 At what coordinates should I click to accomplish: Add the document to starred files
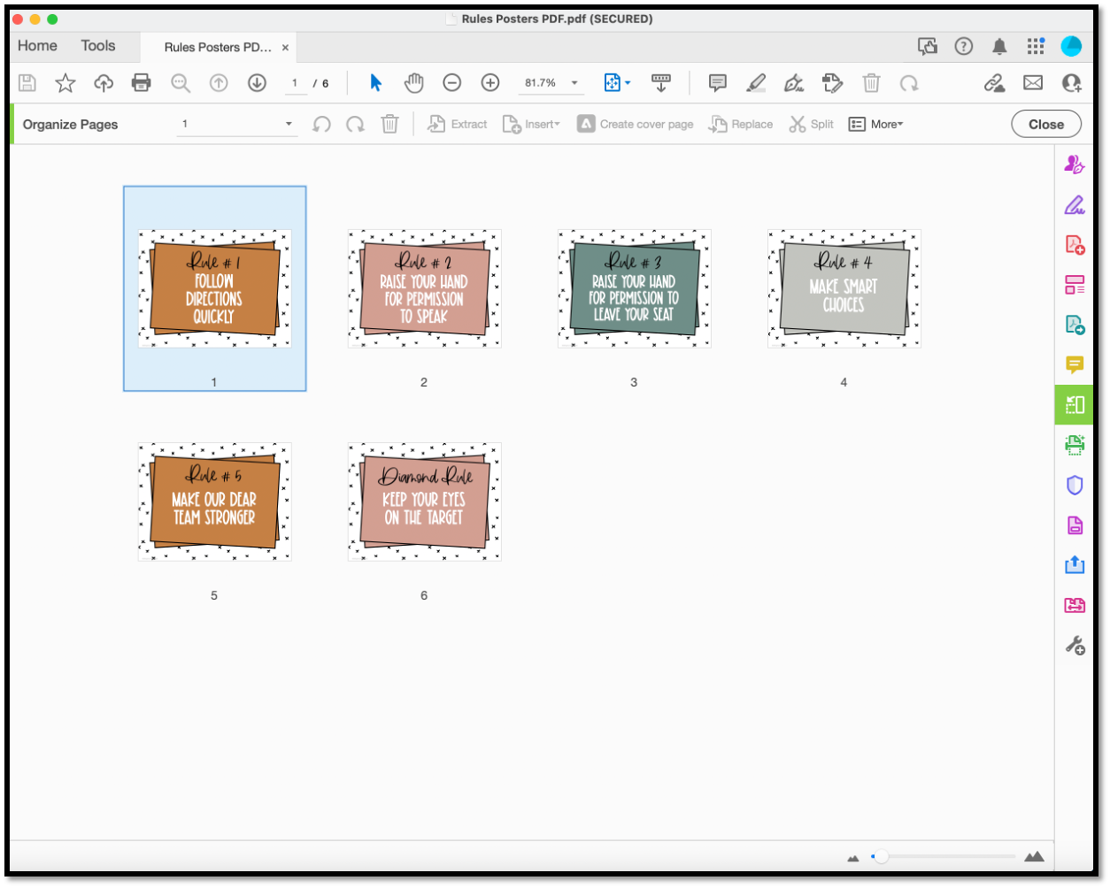pos(66,83)
